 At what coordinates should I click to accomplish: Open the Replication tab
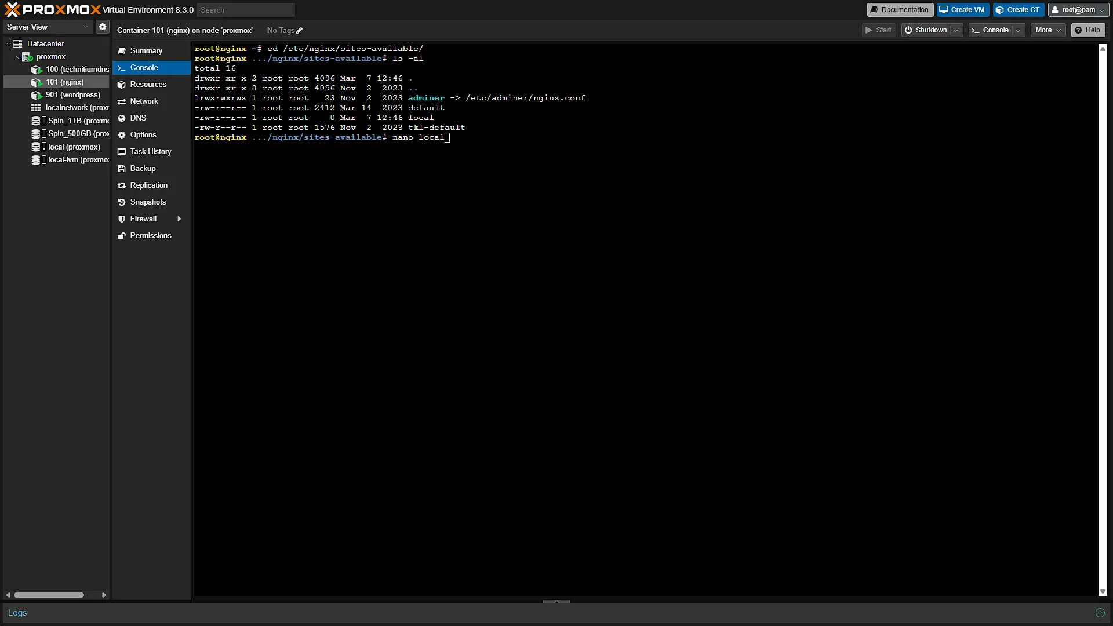pos(152,185)
